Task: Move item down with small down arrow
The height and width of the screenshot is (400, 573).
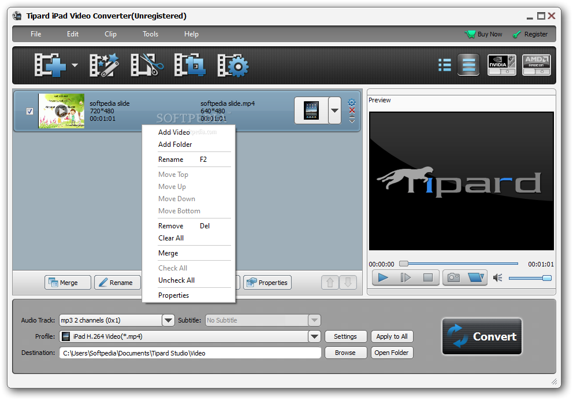Action: (x=352, y=121)
